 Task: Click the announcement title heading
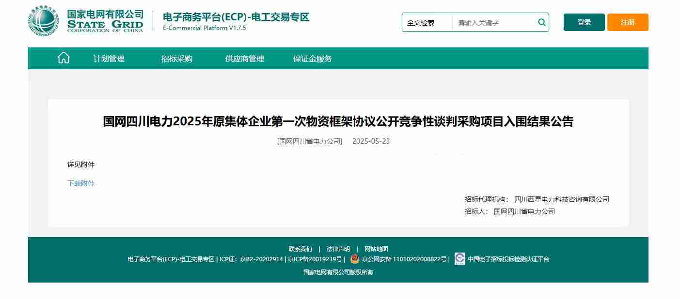click(x=338, y=121)
